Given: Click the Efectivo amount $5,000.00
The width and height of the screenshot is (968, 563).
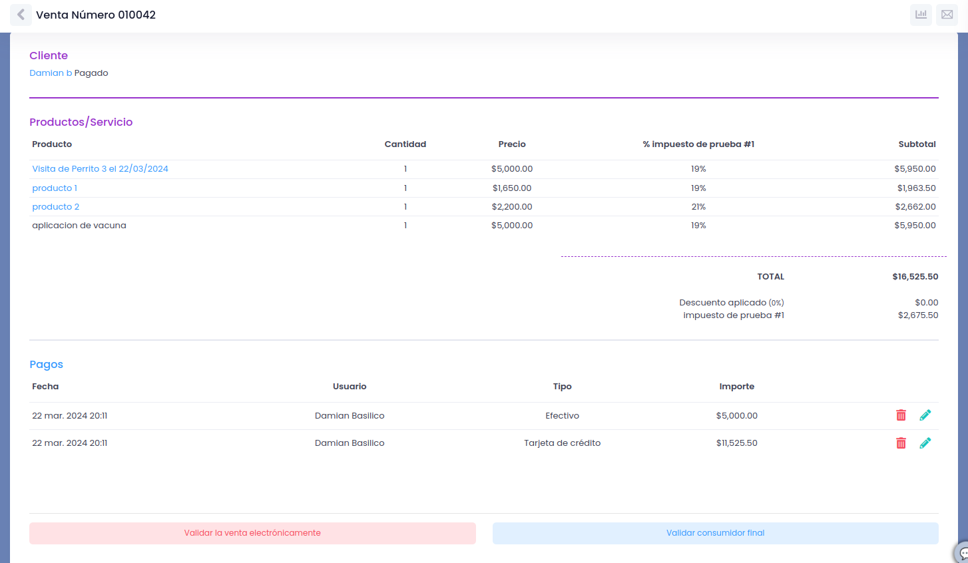Looking at the screenshot, I should coord(737,416).
